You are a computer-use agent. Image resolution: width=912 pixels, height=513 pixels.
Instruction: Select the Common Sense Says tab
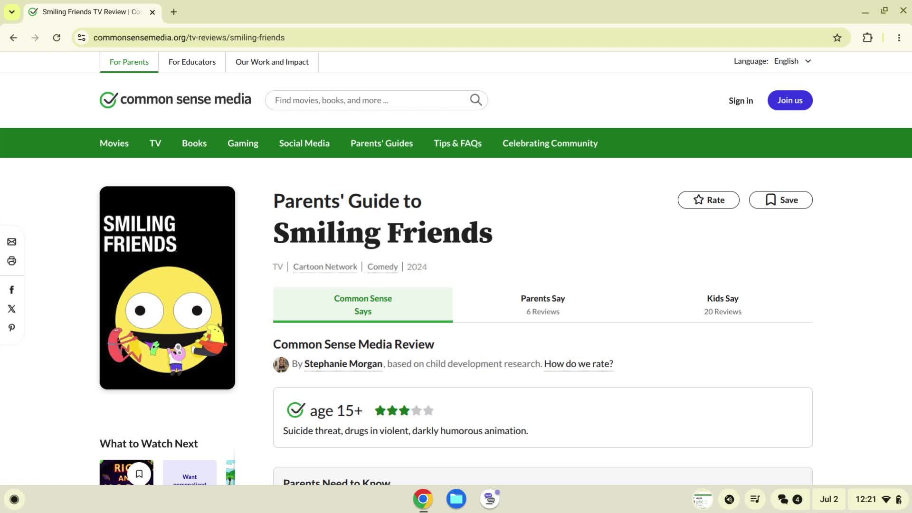point(363,304)
